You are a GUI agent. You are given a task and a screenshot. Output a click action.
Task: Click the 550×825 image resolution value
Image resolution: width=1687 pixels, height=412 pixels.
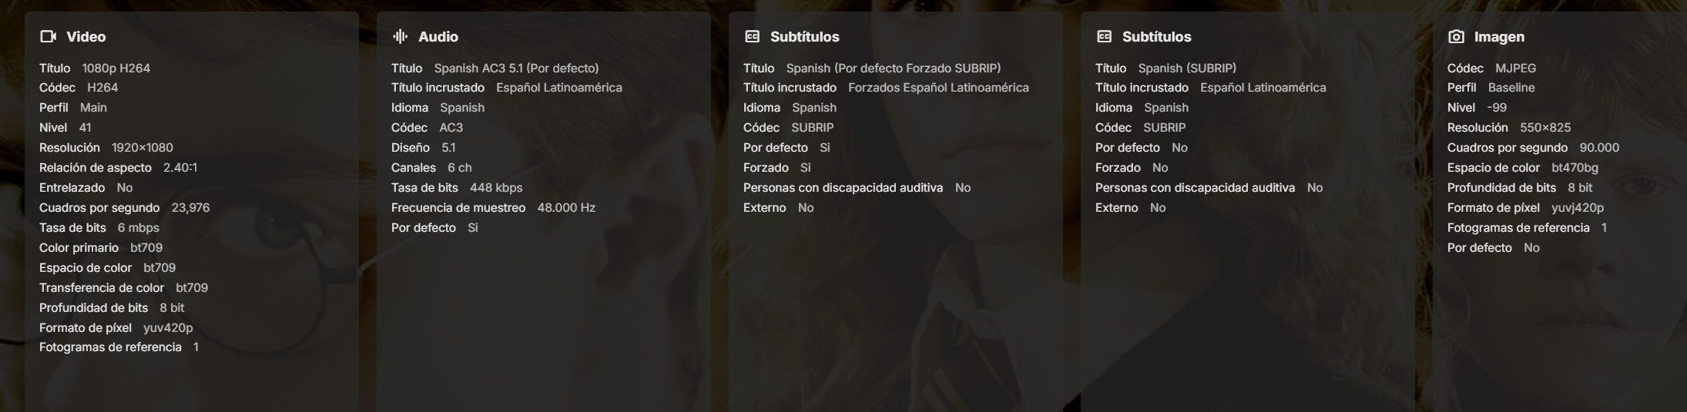click(1544, 128)
